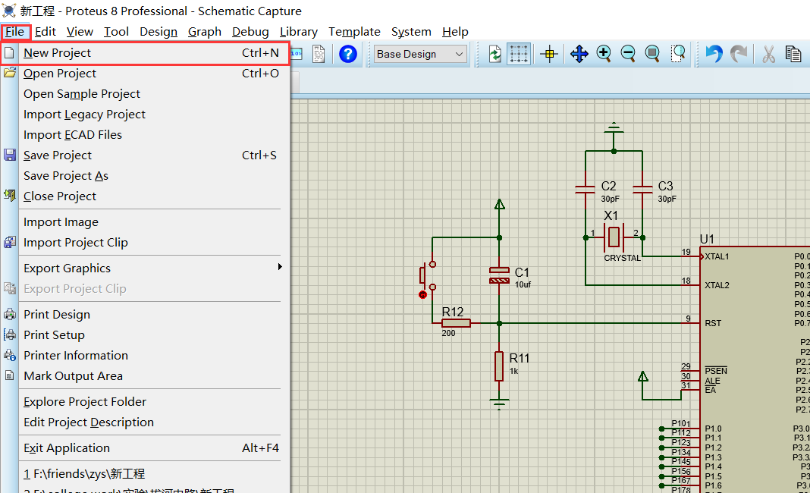
Task: Click the push button red actuator dot
Action: coord(423,294)
